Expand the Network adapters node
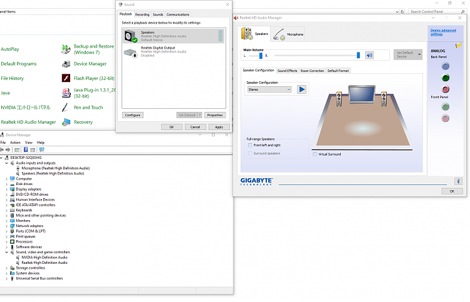470x302 pixels. (7, 226)
